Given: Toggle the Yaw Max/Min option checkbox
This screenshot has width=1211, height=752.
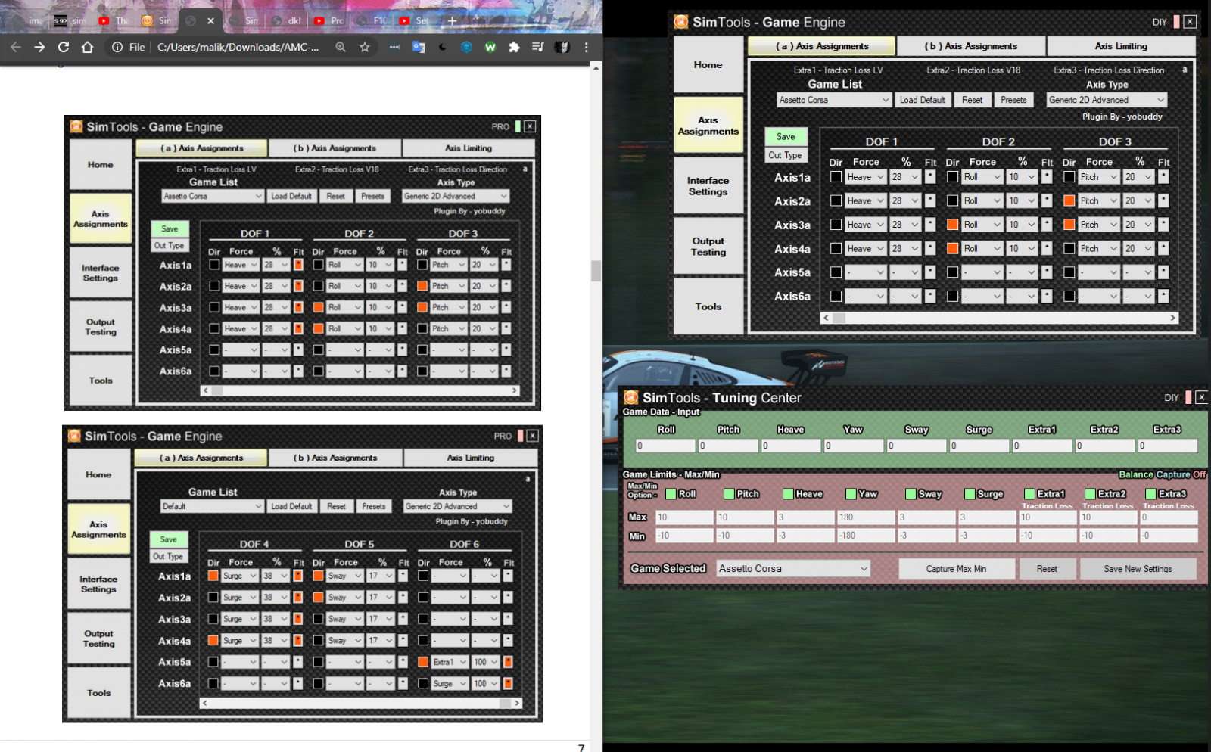Looking at the screenshot, I should (851, 494).
